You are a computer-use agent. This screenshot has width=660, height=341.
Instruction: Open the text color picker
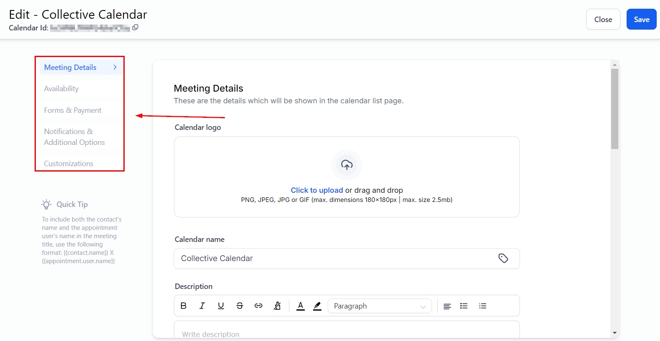tap(301, 306)
